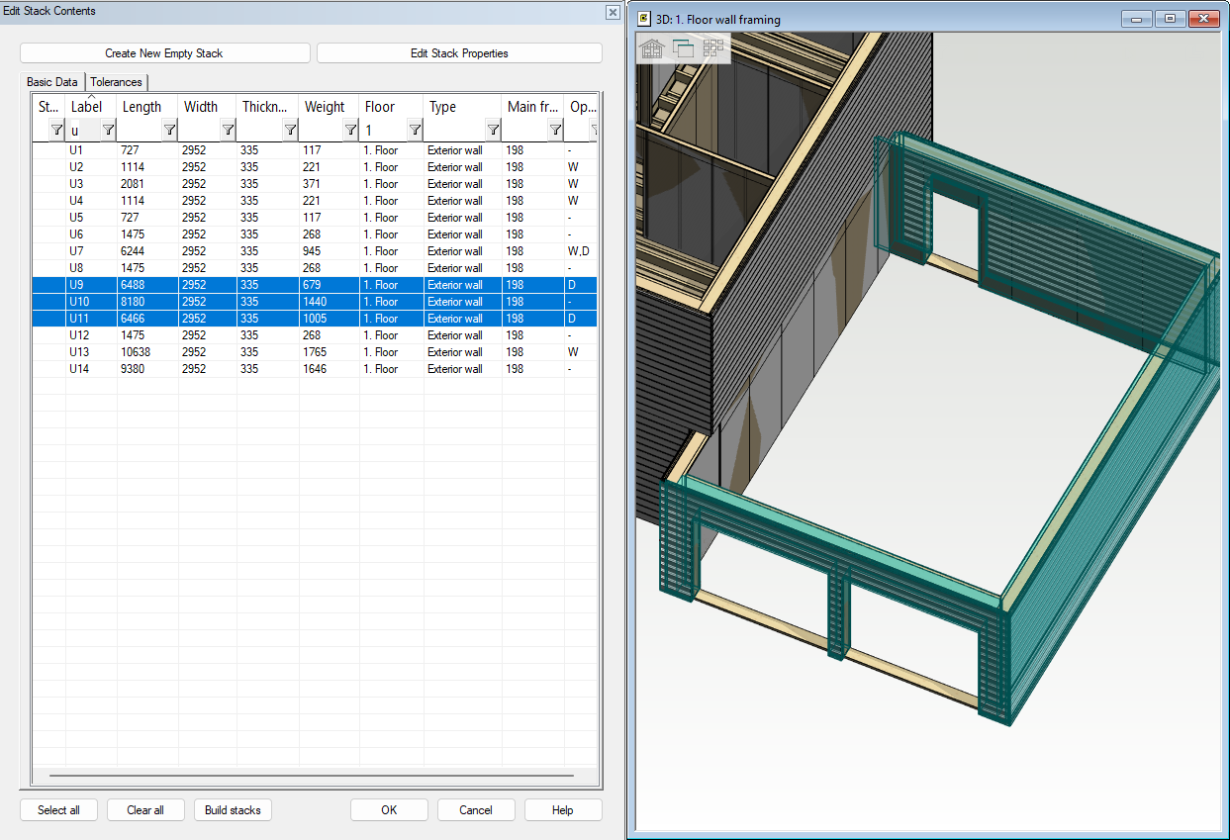This screenshot has width=1230, height=840.
Task: Click the Label filter text field
Action: (83, 130)
